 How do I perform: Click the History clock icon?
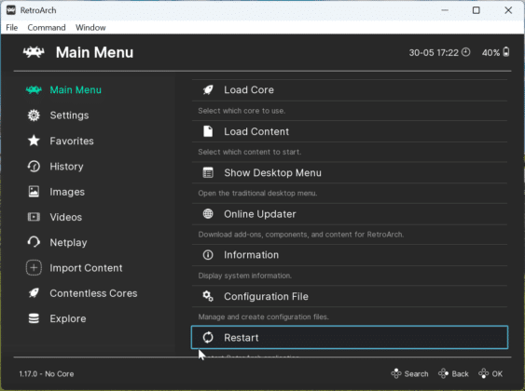[34, 166]
